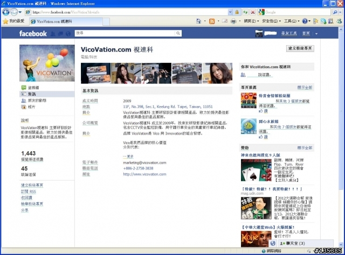
Task: Click the search magnifier button
Action: [335, 12]
